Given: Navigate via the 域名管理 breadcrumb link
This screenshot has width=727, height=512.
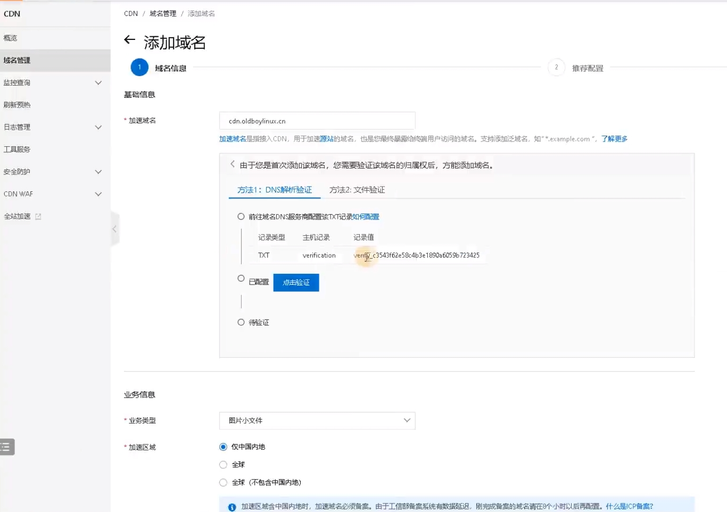Looking at the screenshot, I should [x=163, y=13].
